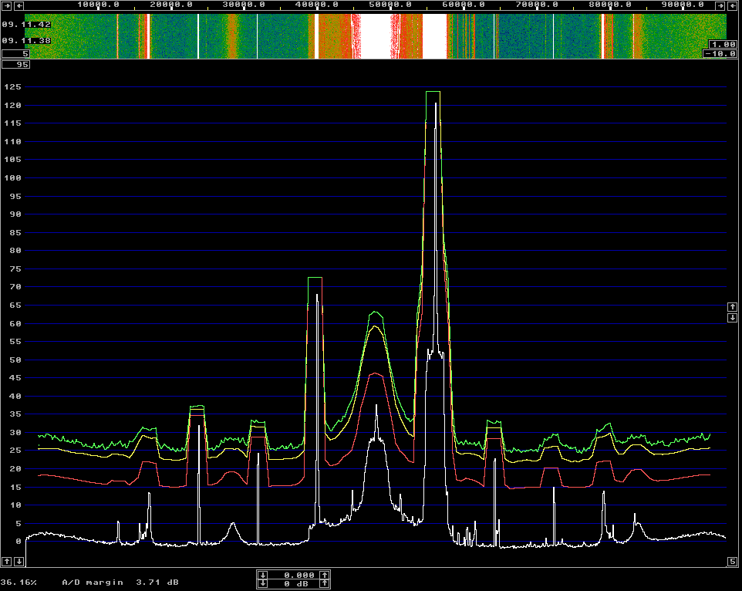The image size is (742, 591).
Task: Click the white signal band in the waterfall near 48000 Hz
Action: (x=376, y=36)
